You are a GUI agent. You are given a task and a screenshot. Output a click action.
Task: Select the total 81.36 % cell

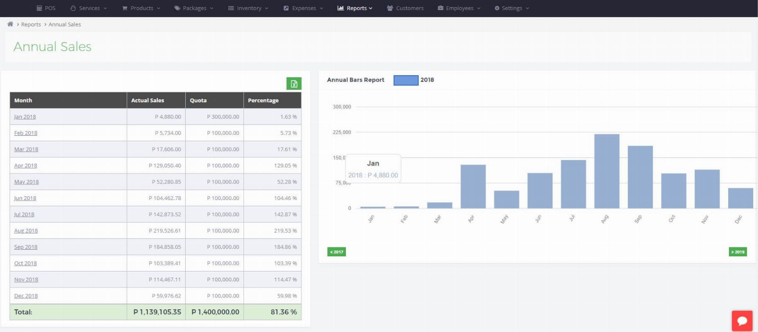click(x=272, y=312)
